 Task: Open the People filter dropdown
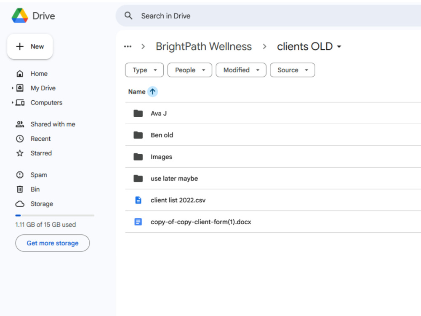point(190,70)
